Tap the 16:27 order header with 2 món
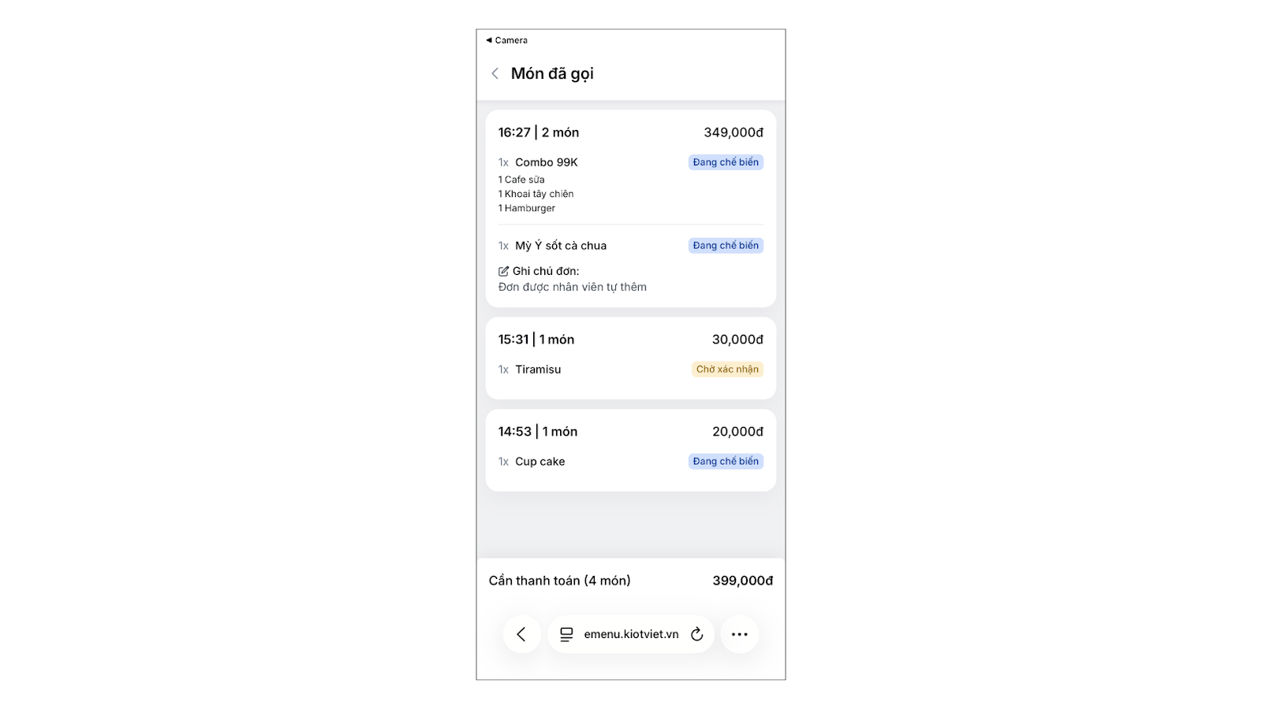 tap(539, 132)
